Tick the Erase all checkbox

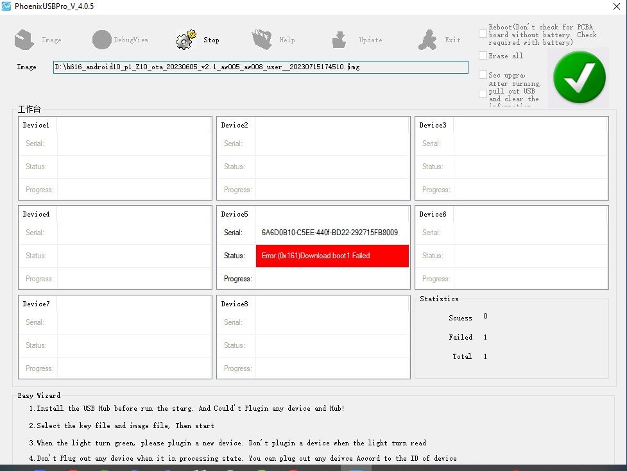click(483, 56)
